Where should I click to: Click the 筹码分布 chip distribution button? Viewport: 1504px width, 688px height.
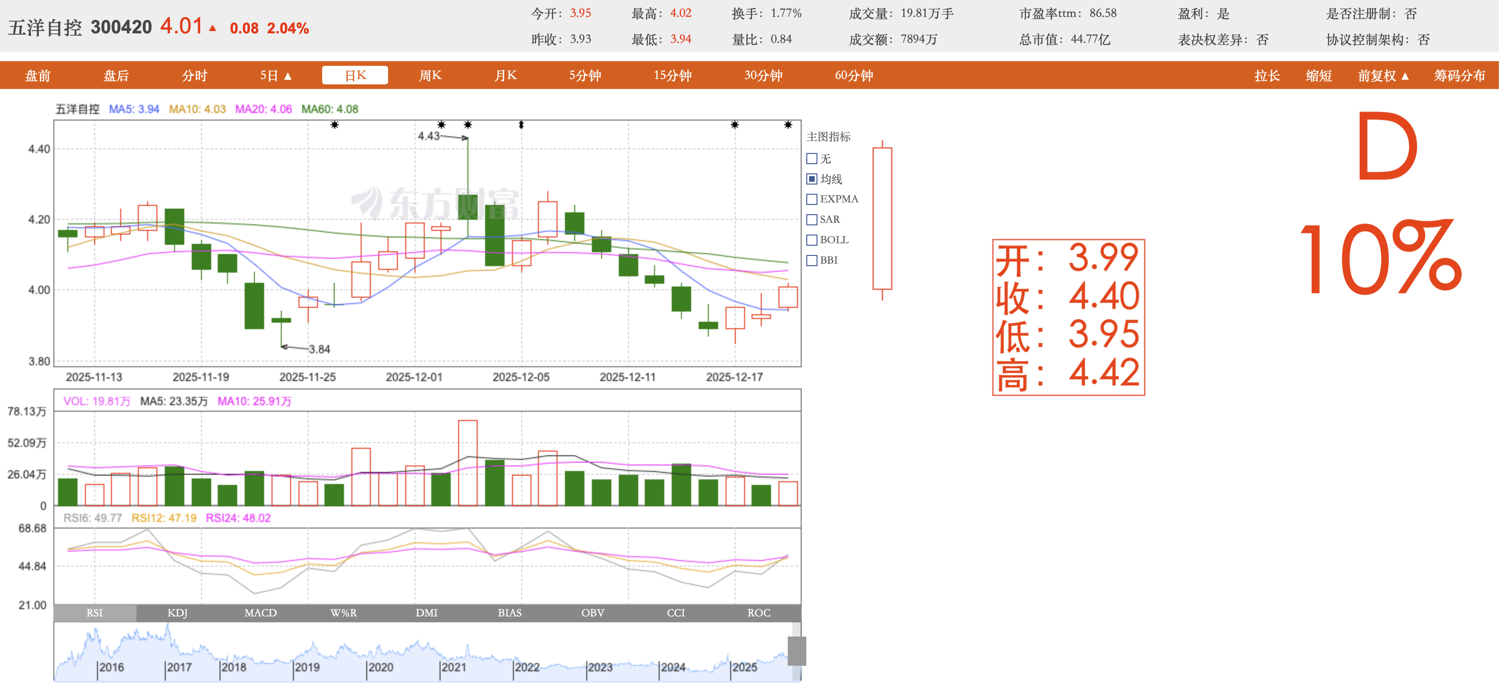point(1459,76)
